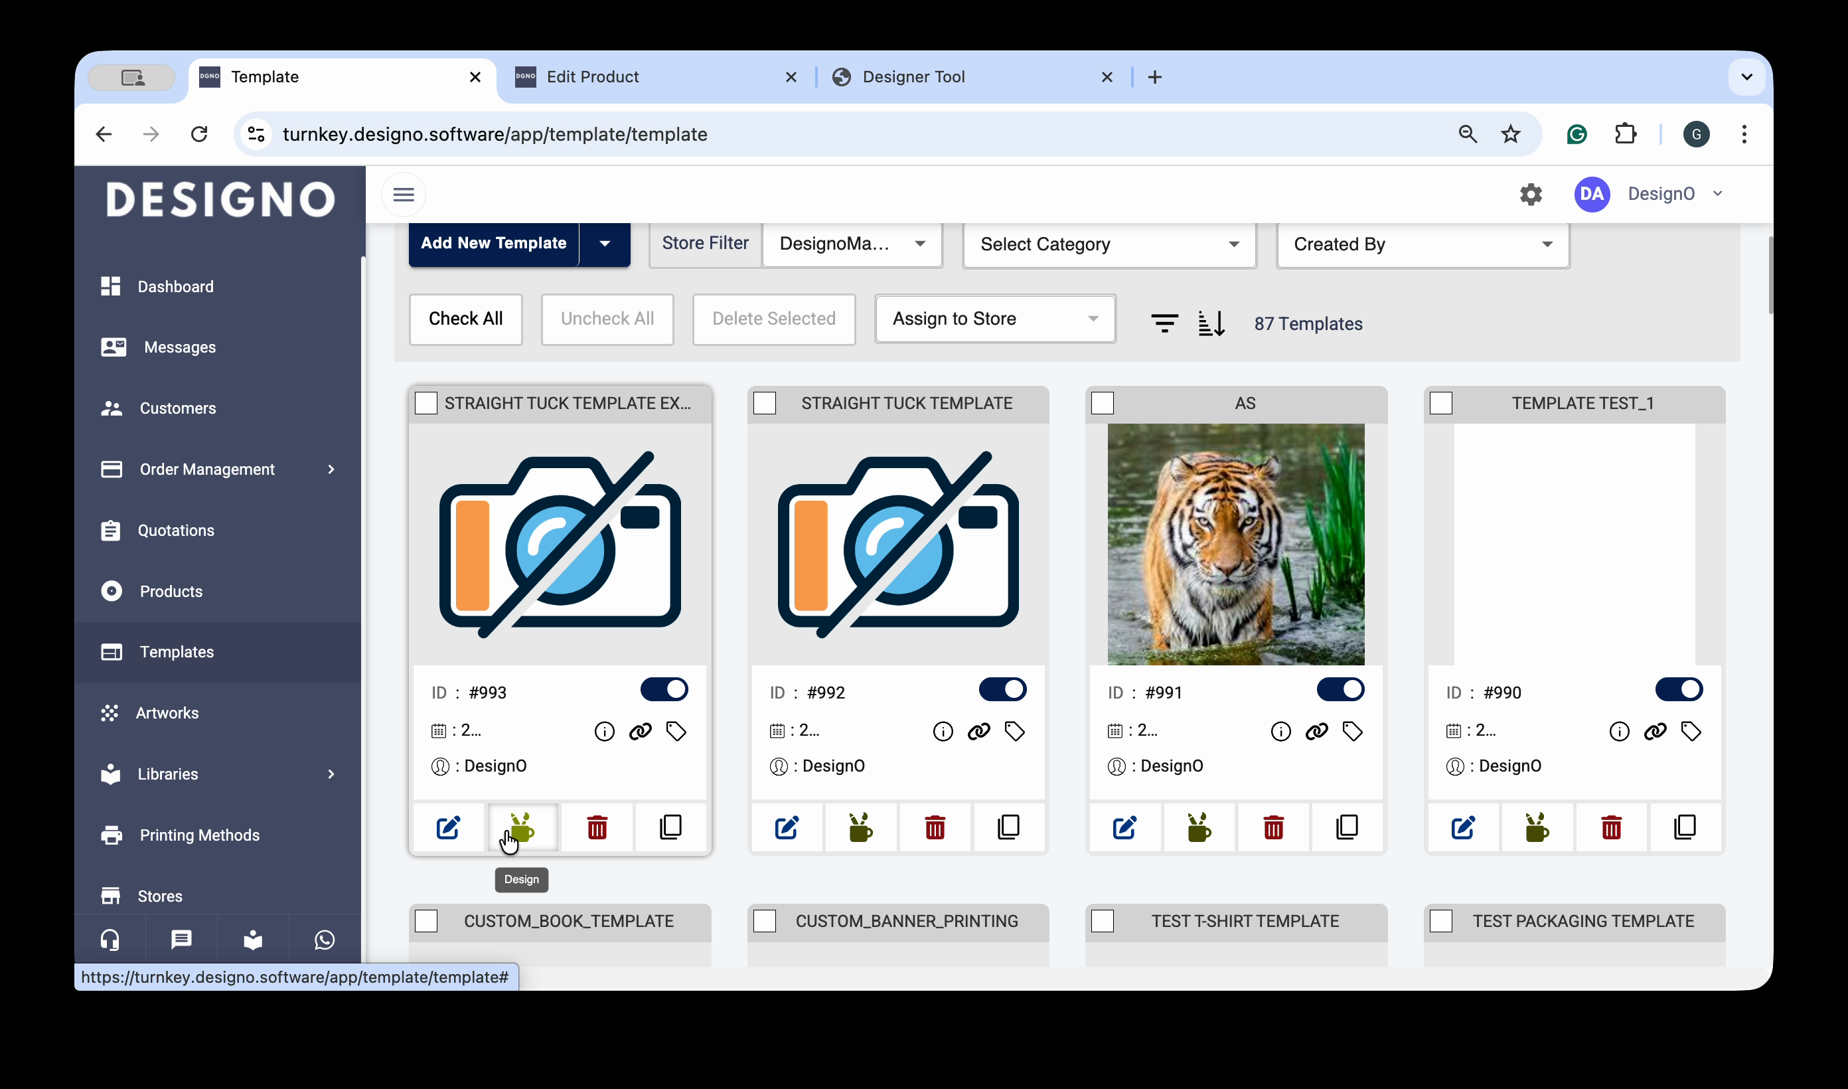Click the Design icon on template #992
Viewport: 1848px width, 1089px height.
click(x=860, y=828)
